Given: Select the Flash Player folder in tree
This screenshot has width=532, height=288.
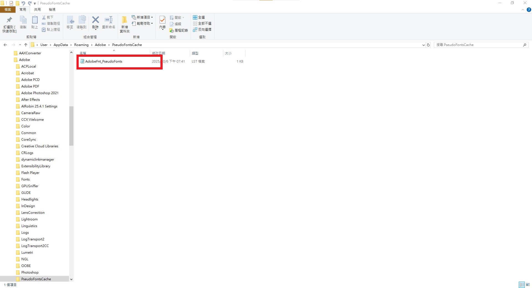Looking at the screenshot, I should [x=30, y=173].
